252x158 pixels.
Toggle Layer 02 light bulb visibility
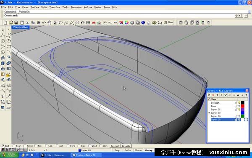pyautogui.click(x=239, y=110)
